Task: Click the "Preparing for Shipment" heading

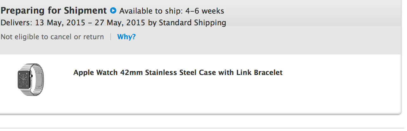Action: click(54, 11)
